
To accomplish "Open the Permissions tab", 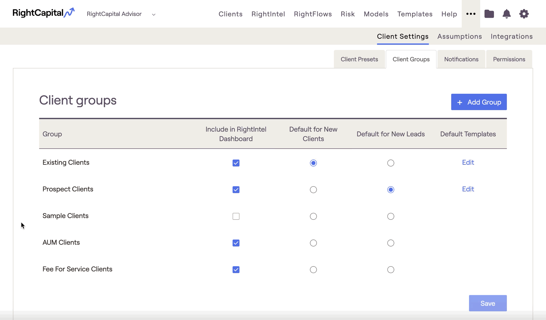I will (509, 59).
